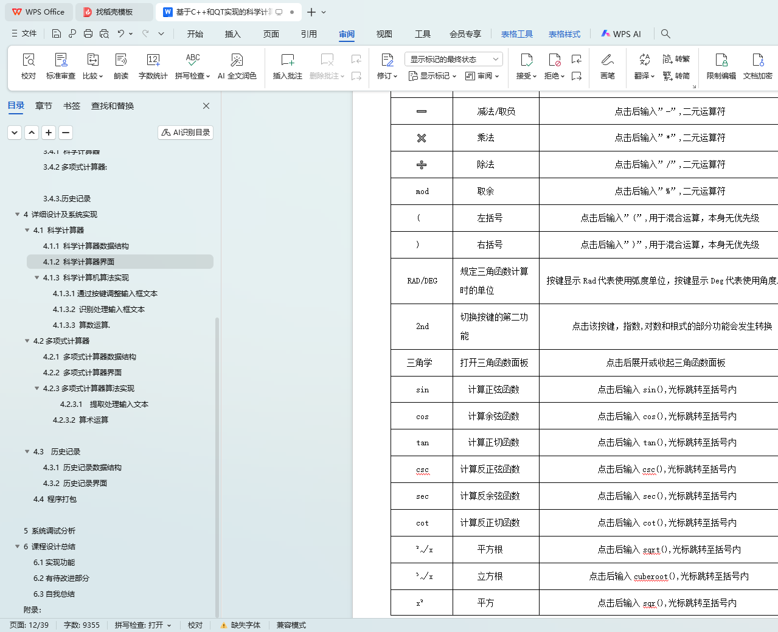Click the undo arrow icon
This screenshot has height=632, width=778.
(121, 33)
